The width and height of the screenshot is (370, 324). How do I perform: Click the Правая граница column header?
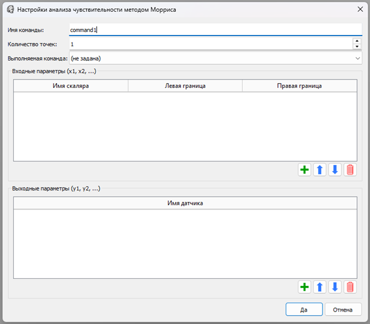[x=299, y=86]
